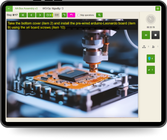Click the machines count icon

(x=144, y=47)
